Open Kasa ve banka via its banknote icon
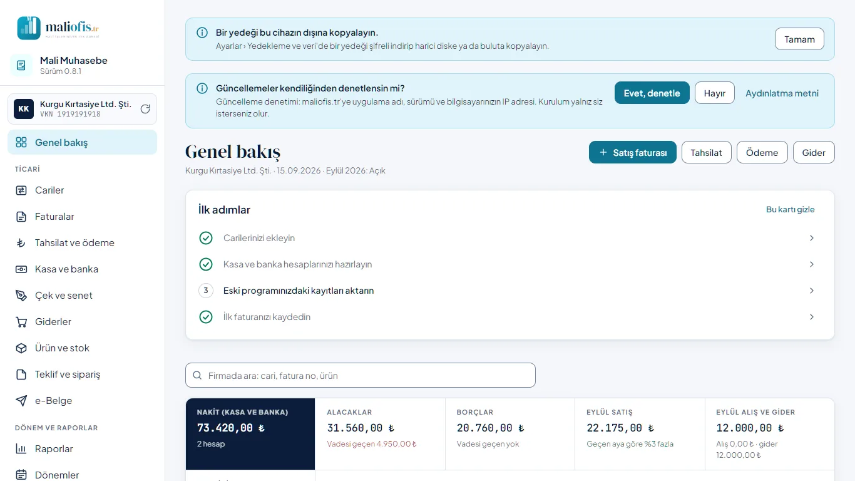855x481 pixels. click(21, 269)
